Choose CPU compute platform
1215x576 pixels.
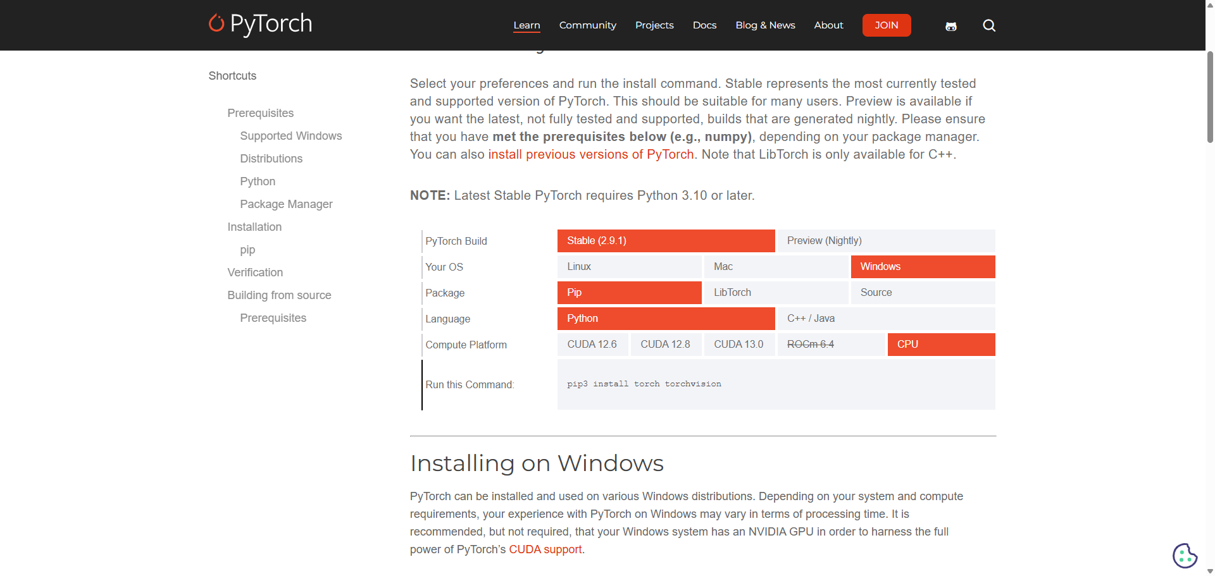pos(941,345)
